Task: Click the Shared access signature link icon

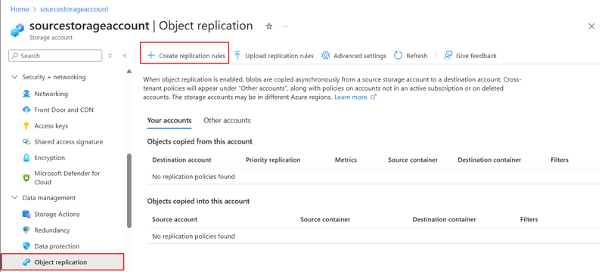Action: pyautogui.click(x=26, y=142)
